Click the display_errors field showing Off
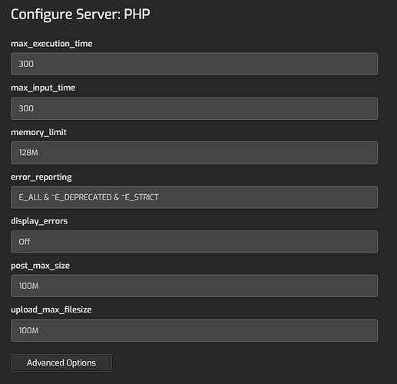397x384 pixels. [194, 242]
